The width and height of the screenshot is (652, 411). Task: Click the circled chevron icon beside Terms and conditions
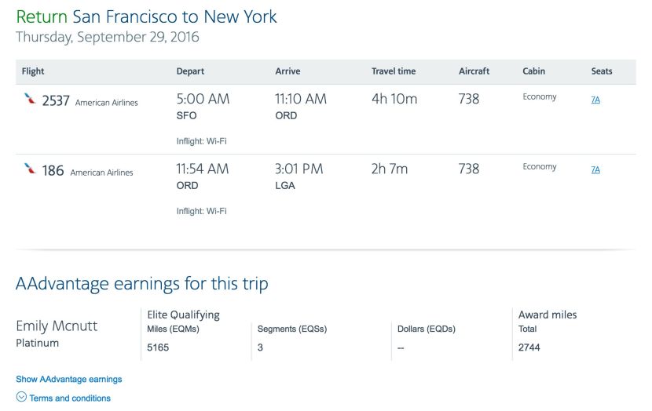pyautogui.click(x=21, y=397)
